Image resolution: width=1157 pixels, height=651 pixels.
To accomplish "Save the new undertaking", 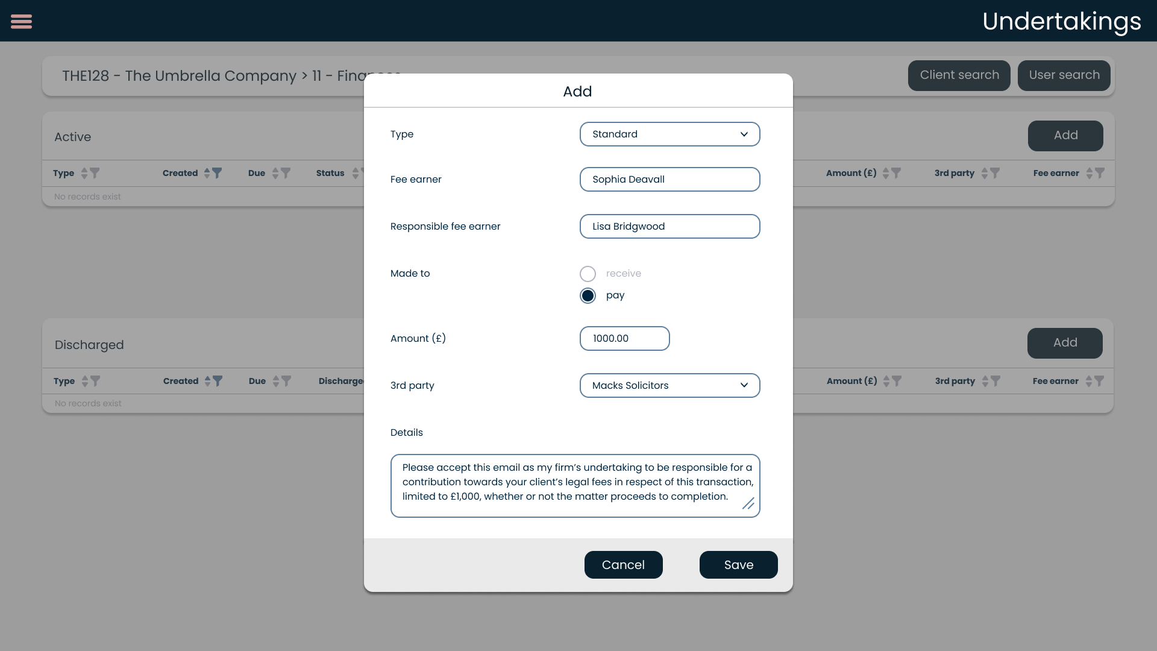I will pos(738,565).
